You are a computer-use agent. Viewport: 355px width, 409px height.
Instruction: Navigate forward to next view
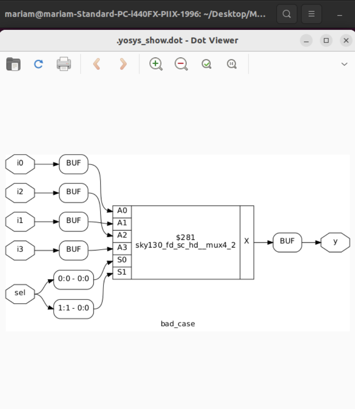tap(122, 64)
